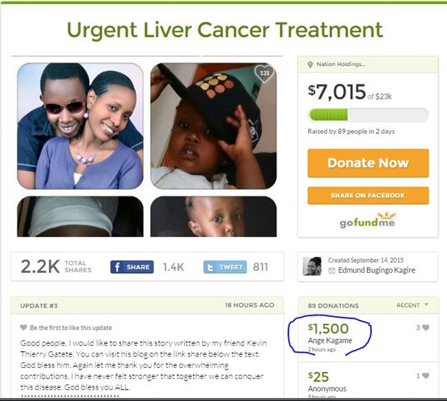Click the Share on Facebook button
Image resolution: width=447 pixels, height=401 pixels.
click(x=368, y=196)
